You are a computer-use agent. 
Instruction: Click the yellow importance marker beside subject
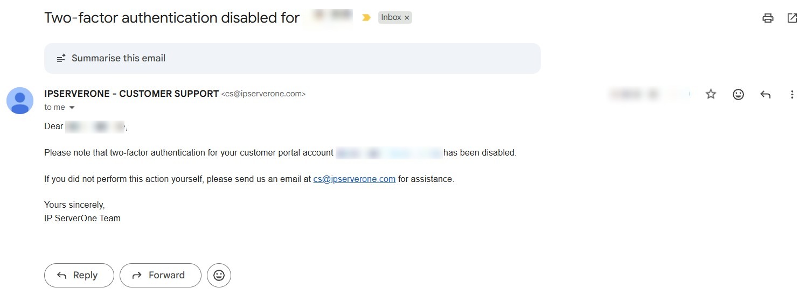point(366,18)
